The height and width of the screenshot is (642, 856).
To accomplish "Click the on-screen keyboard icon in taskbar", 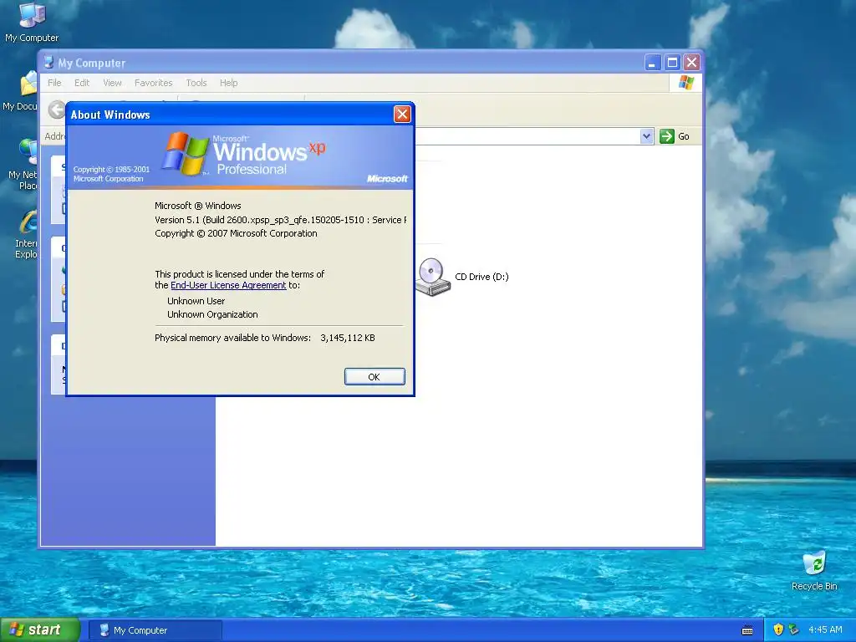I will click(747, 630).
